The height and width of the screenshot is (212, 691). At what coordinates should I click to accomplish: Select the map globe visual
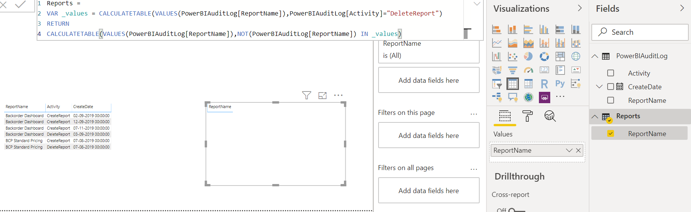coord(576,56)
